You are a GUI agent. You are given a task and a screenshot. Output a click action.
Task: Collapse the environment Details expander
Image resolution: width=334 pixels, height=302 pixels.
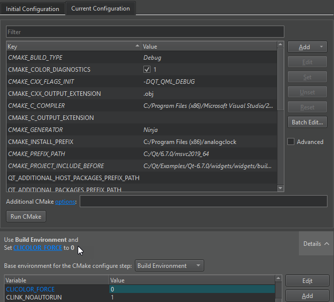pos(316,244)
